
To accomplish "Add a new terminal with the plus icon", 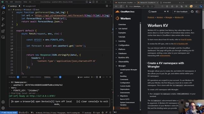I will tap(92, 77).
